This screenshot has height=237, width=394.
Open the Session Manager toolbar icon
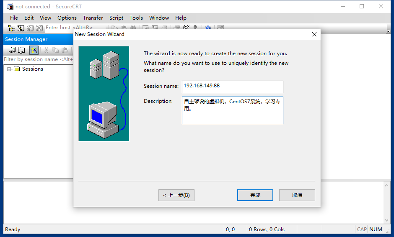click(x=12, y=28)
